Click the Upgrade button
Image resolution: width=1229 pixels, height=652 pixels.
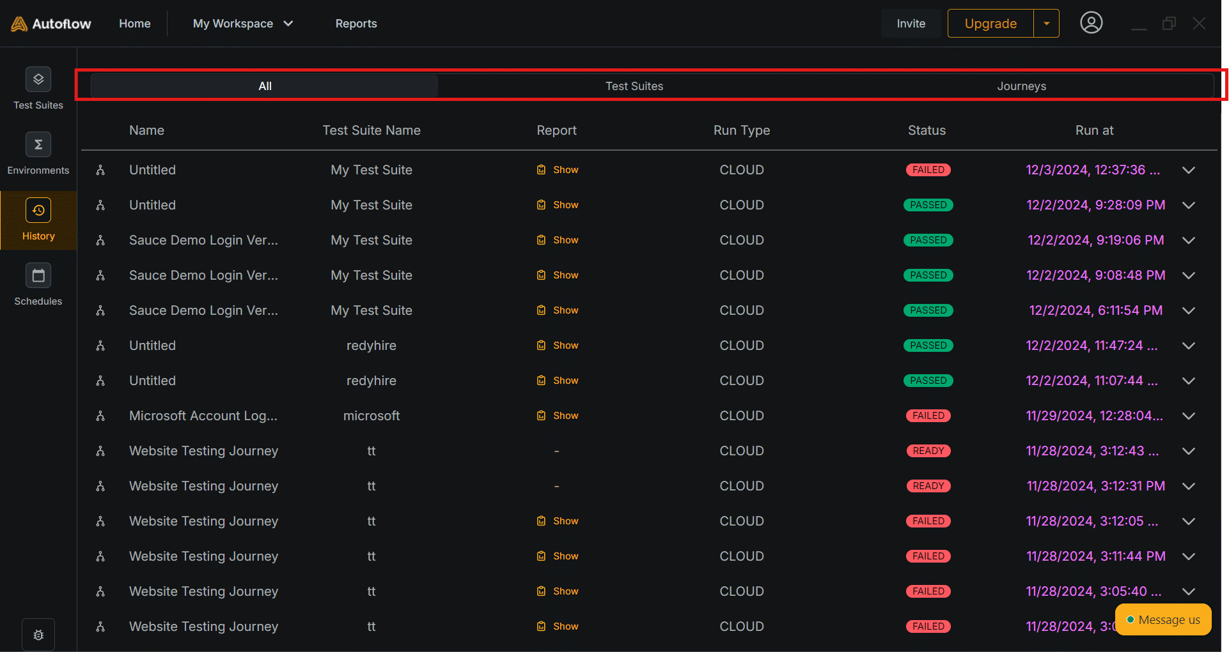tap(990, 24)
